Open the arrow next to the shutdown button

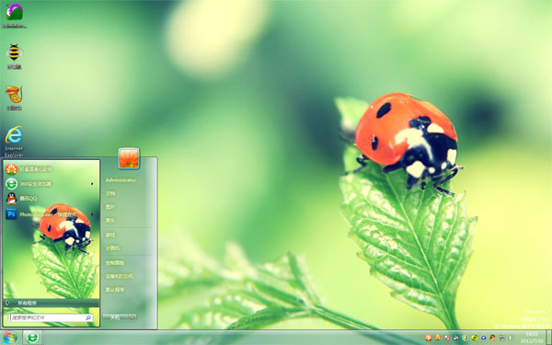pyautogui.click(x=132, y=317)
